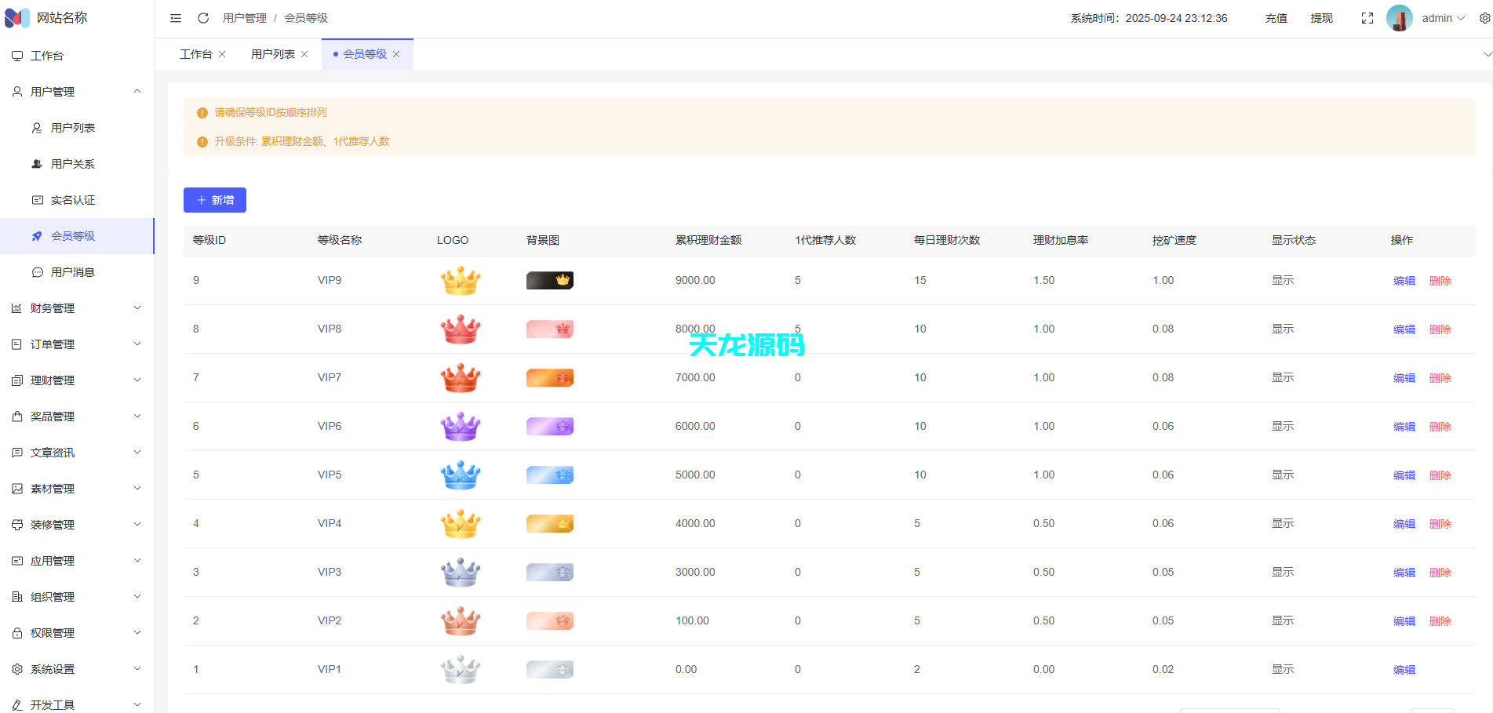
Task: Refresh the current page
Action: [203, 17]
